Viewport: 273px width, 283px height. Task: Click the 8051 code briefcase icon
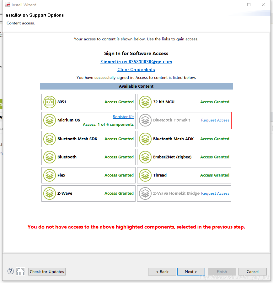click(50, 102)
